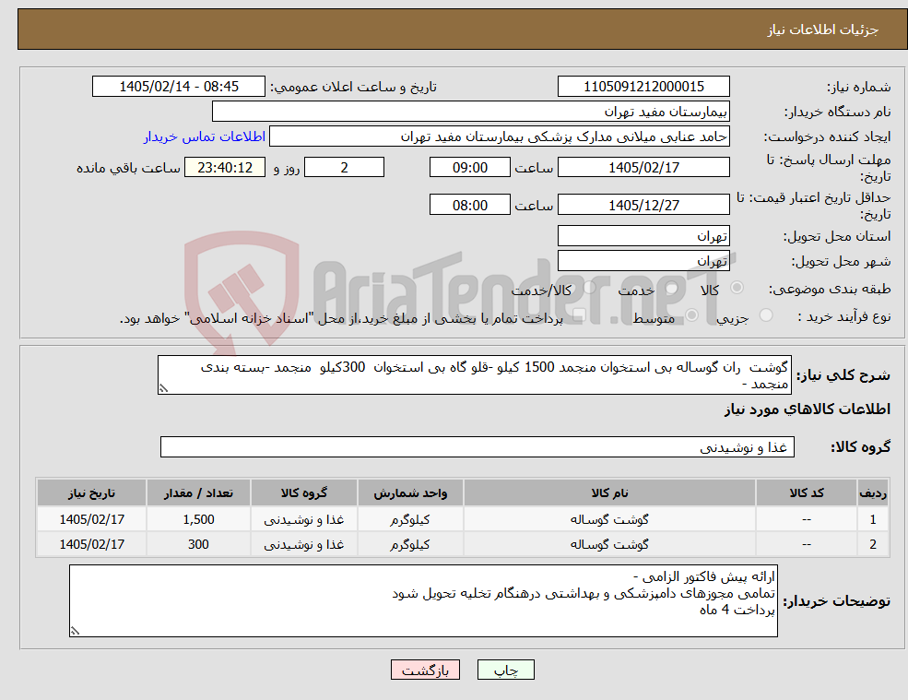Select the خدمت radio button

click(671, 288)
